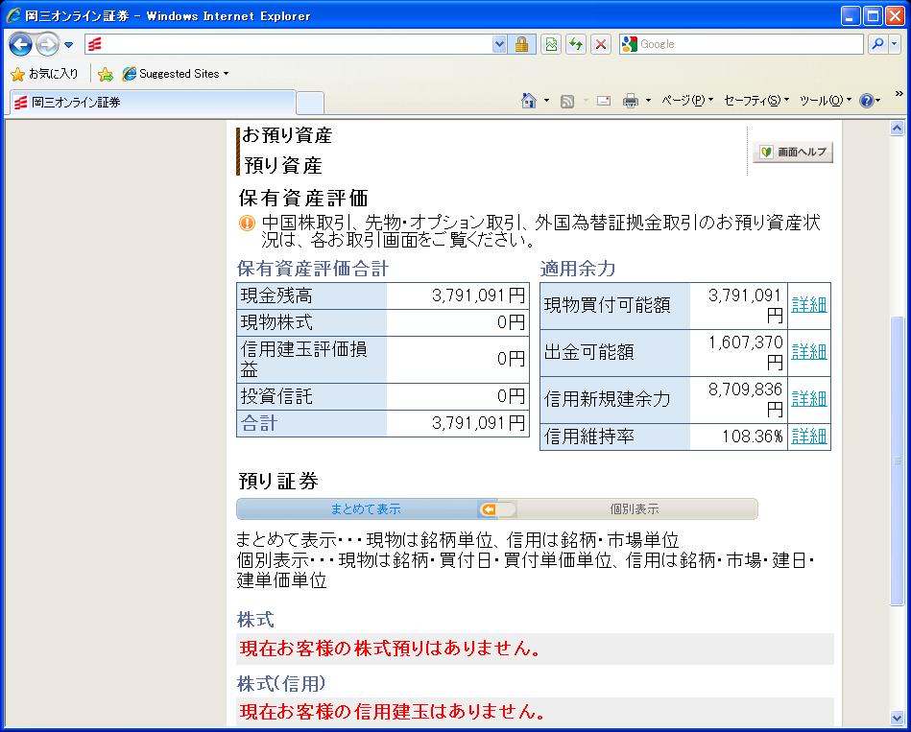Click the Print icon in command bar

(630, 101)
